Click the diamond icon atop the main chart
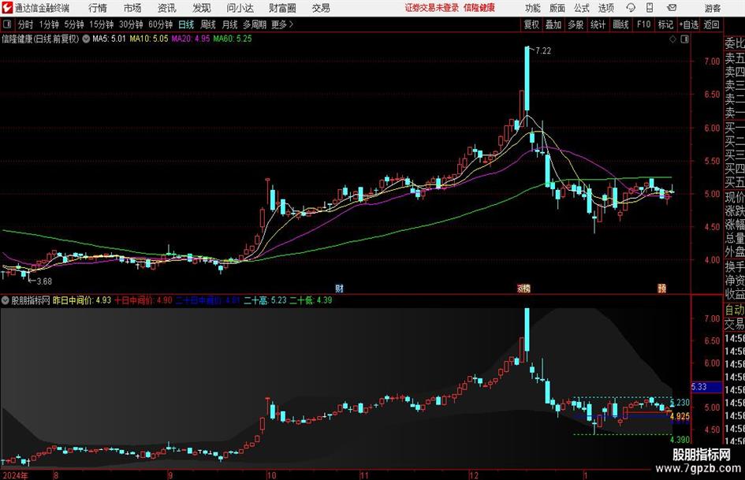745x480 pixels. tap(672, 39)
